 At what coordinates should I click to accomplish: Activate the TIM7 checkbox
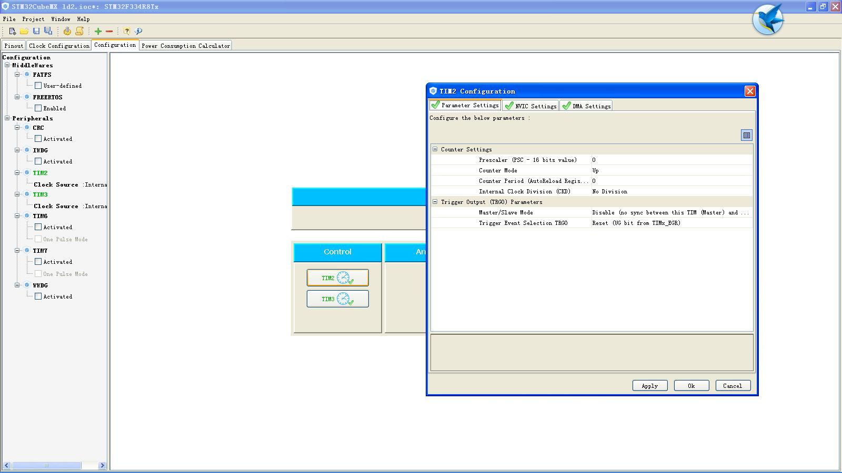(x=38, y=262)
